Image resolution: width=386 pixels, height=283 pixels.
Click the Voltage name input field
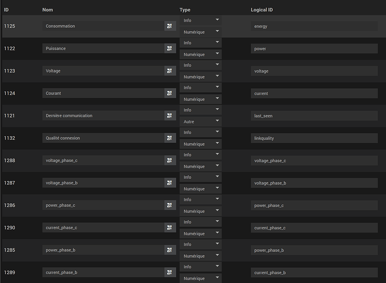pos(103,71)
